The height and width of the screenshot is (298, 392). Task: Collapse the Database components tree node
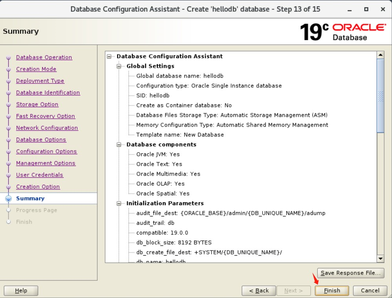pos(119,145)
